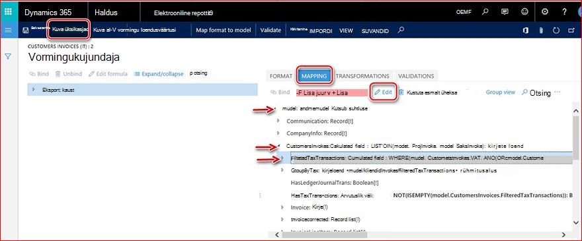Switch to the MAPPING tab
Viewport: 582px width, 241px height.
click(x=314, y=76)
